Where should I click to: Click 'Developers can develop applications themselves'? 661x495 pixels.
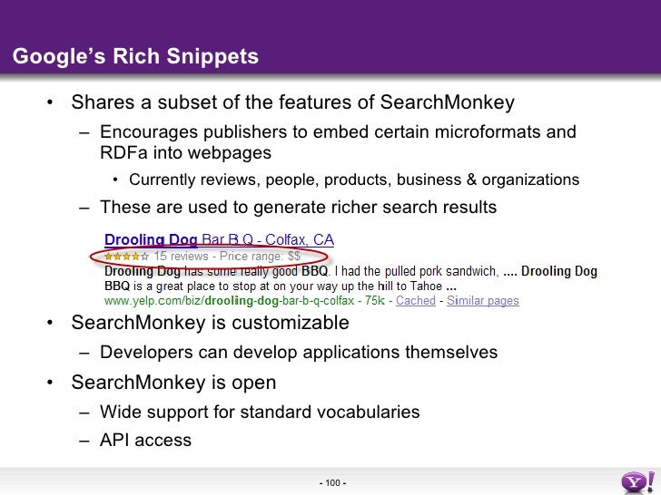[299, 352]
